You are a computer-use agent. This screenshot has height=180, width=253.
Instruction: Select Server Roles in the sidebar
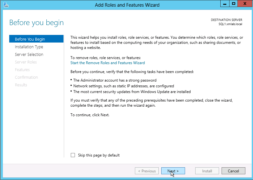[26, 62]
